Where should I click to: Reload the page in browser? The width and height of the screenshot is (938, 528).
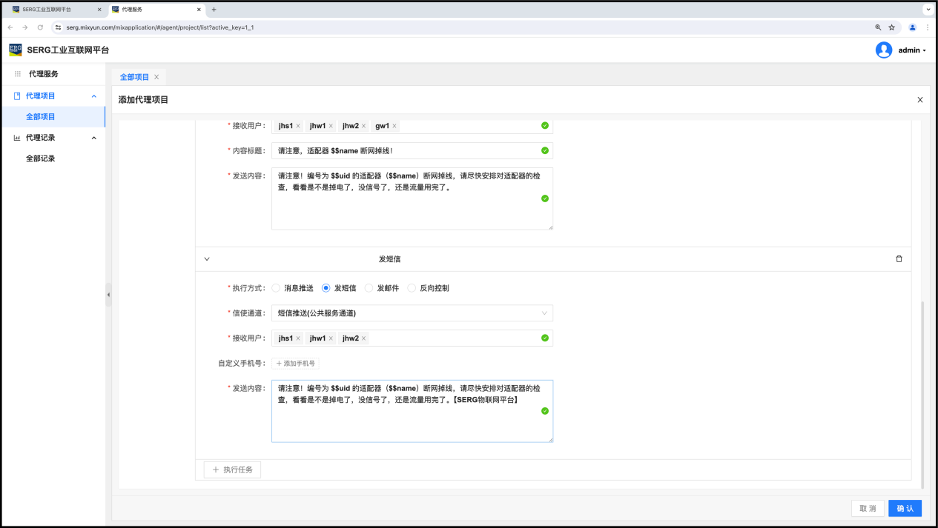pos(40,27)
